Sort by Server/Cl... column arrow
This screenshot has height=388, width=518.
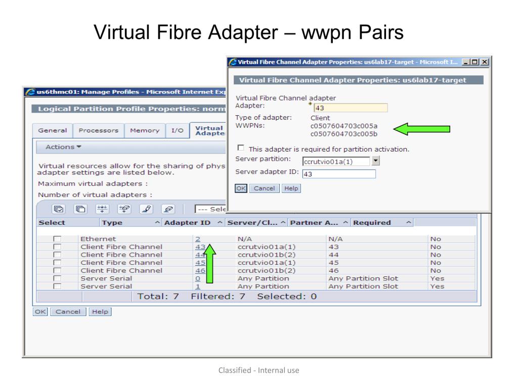click(283, 223)
